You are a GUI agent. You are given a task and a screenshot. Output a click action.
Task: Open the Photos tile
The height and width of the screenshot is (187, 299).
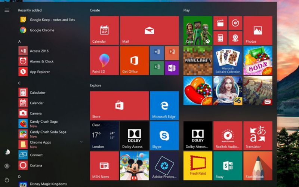click(258, 31)
